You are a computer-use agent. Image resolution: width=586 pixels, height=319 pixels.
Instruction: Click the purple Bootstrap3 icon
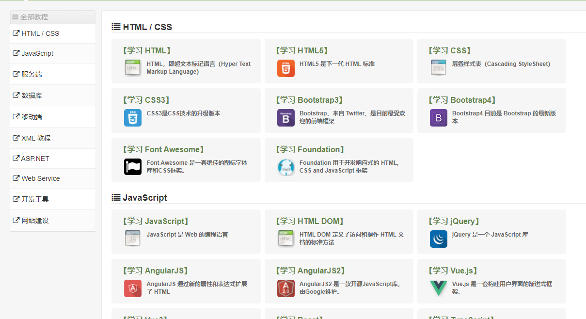coord(286,117)
